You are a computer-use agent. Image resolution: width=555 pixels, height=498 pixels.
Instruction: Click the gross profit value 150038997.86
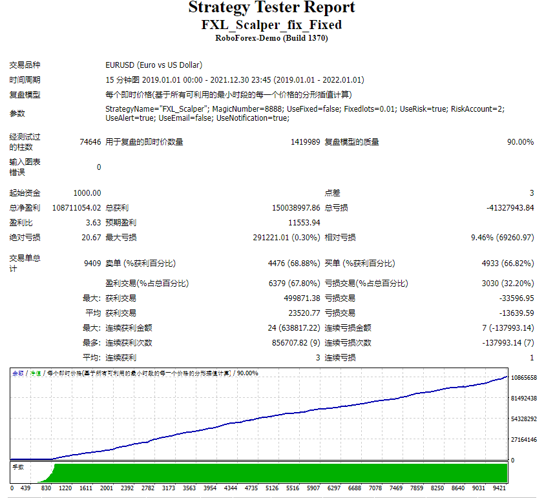coord(296,208)
